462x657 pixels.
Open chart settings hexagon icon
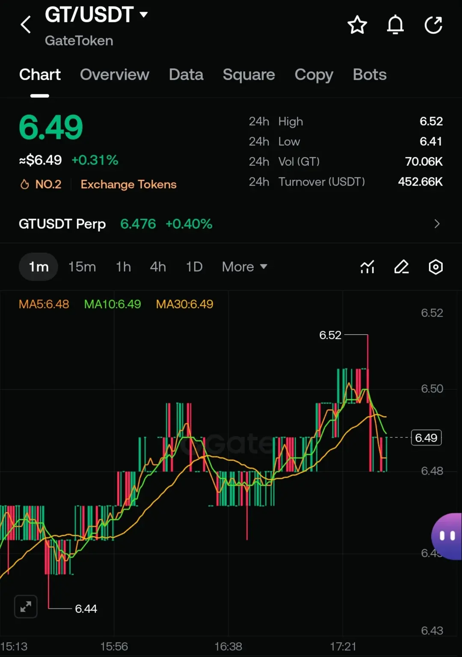pyautogui.click(x=435, y=267)
